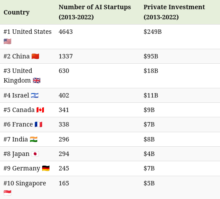
Task: Select the Private Investment column header
Action: (174, 12)
